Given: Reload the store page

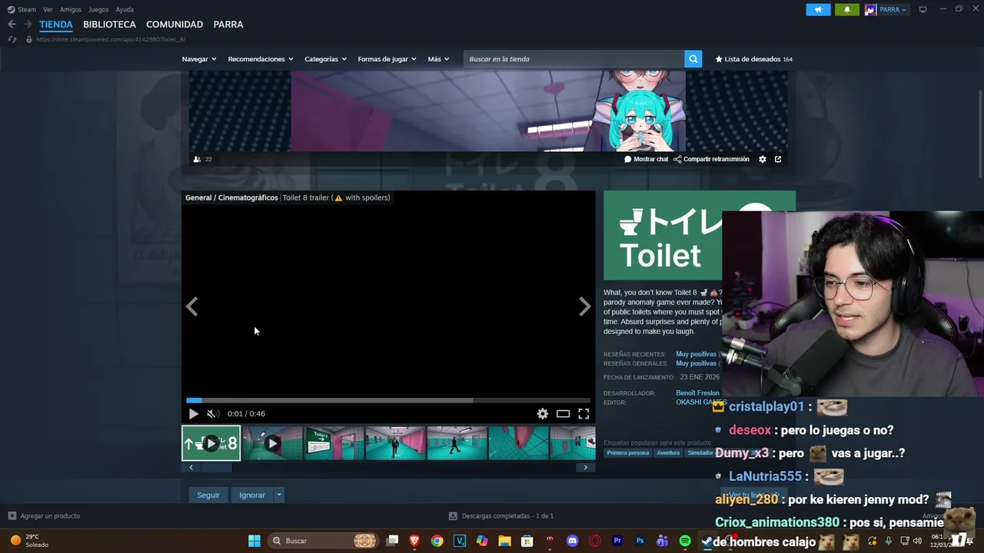Looking at the screenshot, I should (x=12, y=39).
